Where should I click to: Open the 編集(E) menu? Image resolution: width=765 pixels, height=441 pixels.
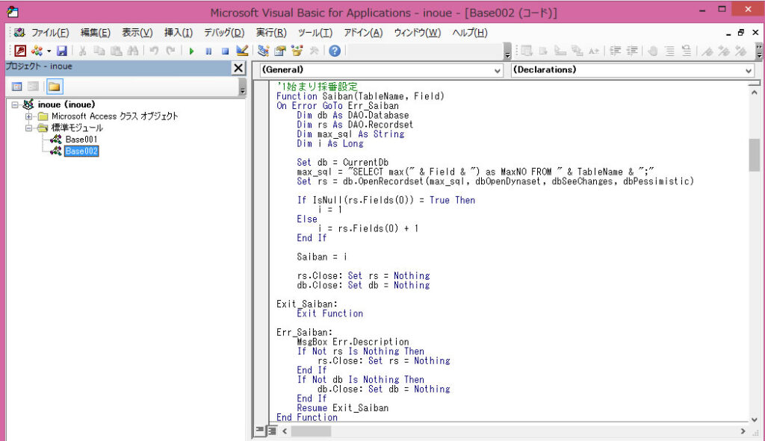coord(95,33)
